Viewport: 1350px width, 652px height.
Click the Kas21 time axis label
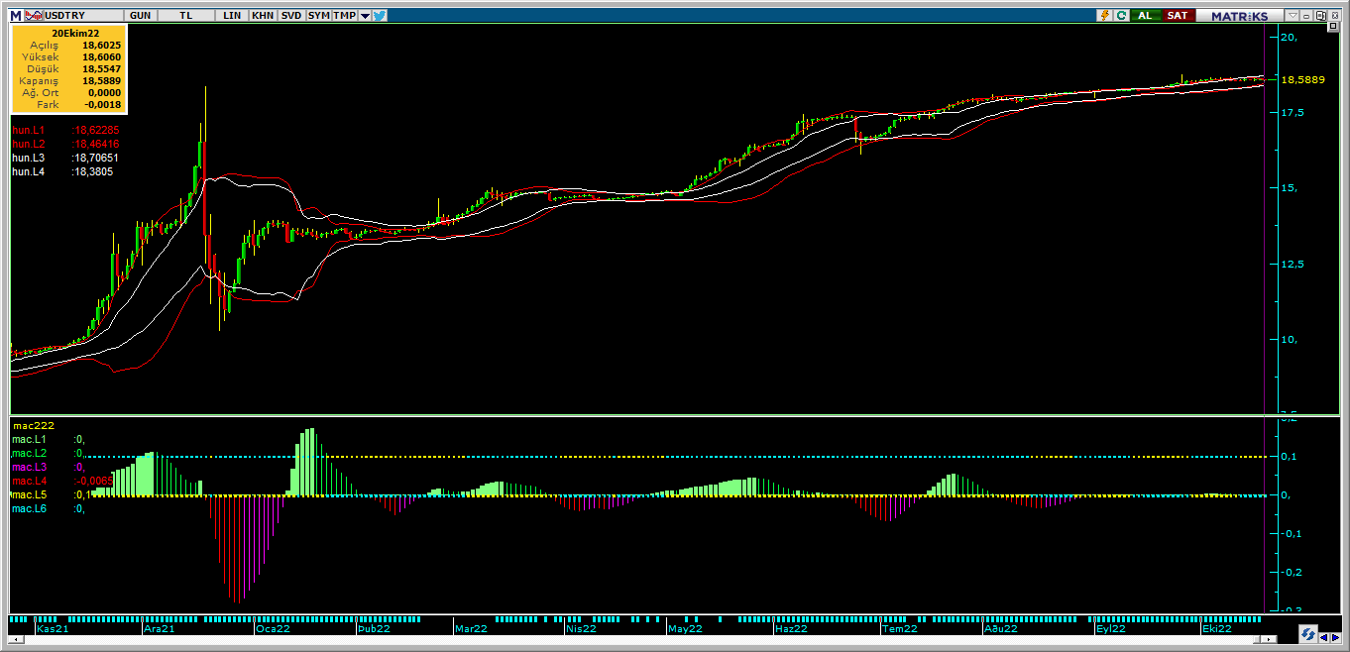pyautogui.click(x=53, y=628)
